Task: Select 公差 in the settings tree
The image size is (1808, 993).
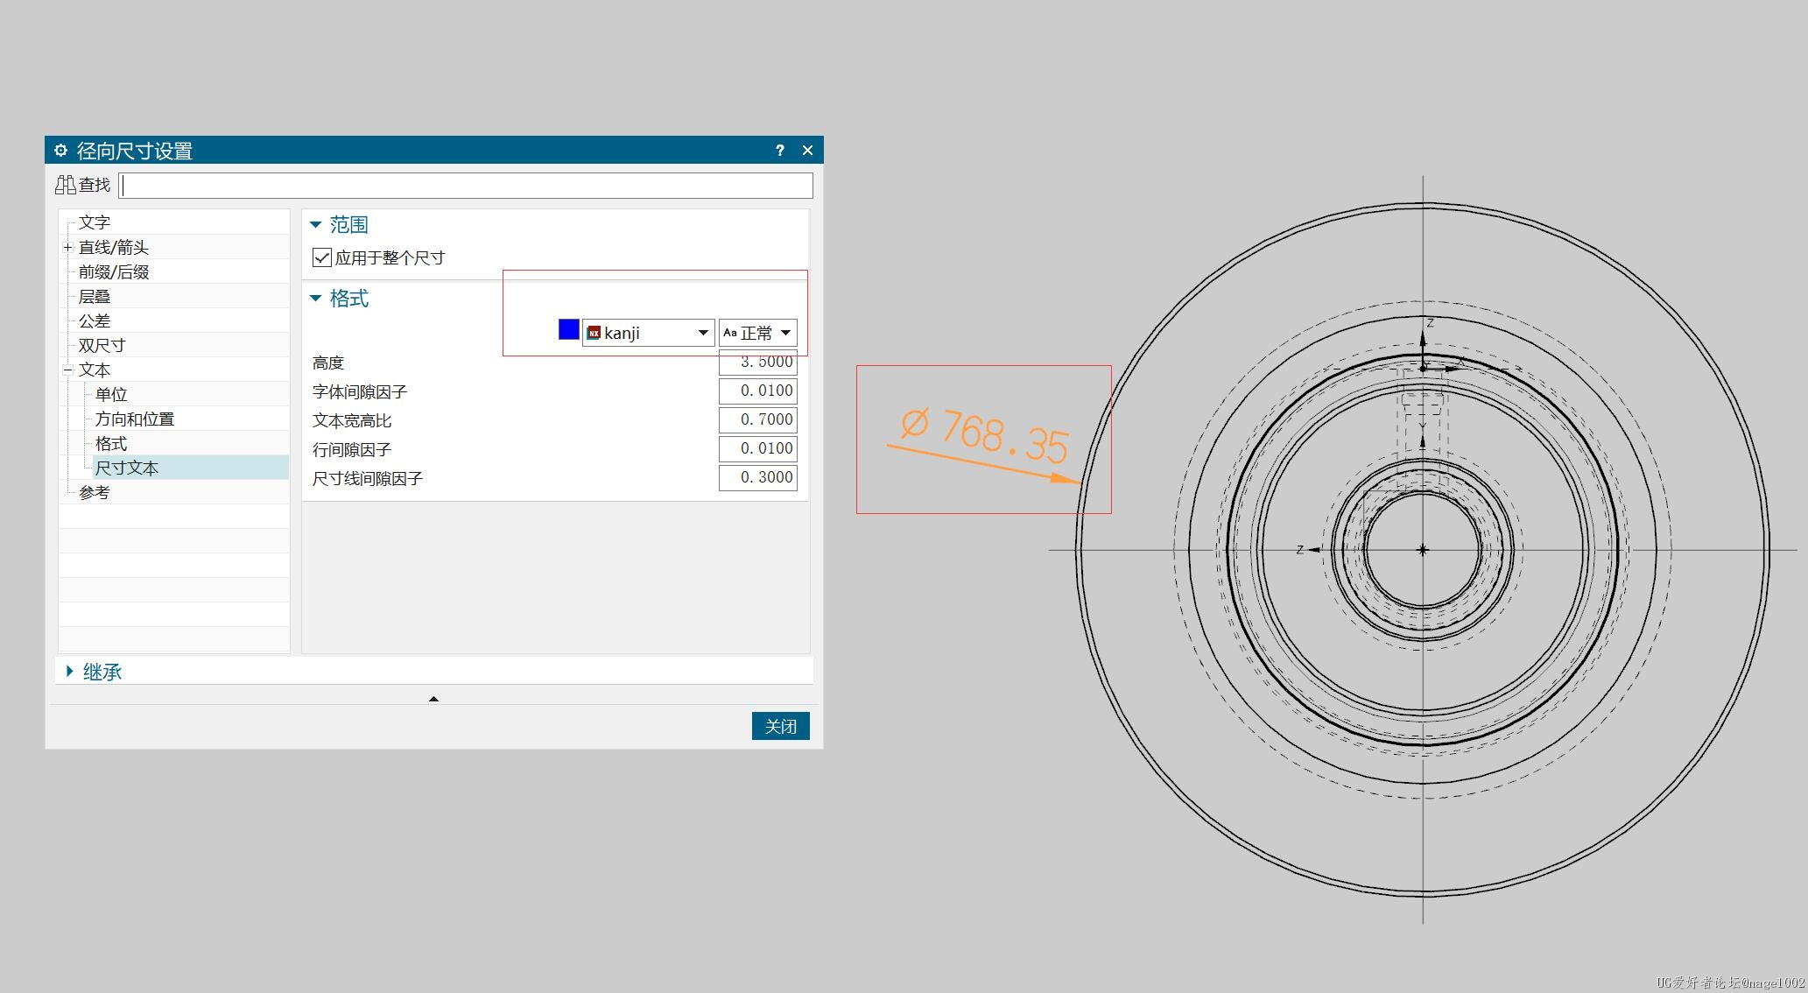Action: 95,320
